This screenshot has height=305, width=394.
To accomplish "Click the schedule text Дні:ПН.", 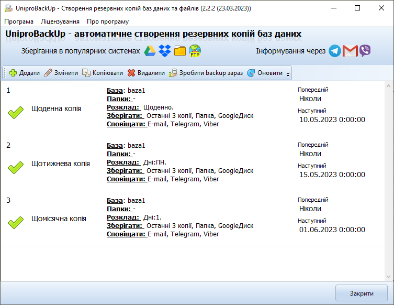I will click(154, 162).
